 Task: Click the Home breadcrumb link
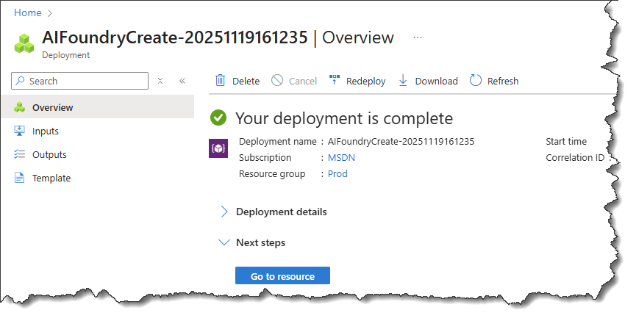pos(28,12)
